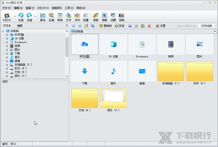This screenshot has height=147, width=218.
Task: Open the 水印 watermark tool
Action: [x=77, y=17]
